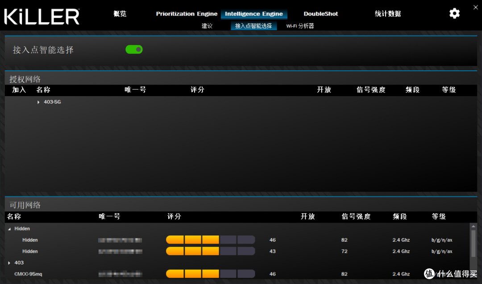Sort authorized networks by 频段 header
This screenshot has width=482, height=284.
(412, 90)
